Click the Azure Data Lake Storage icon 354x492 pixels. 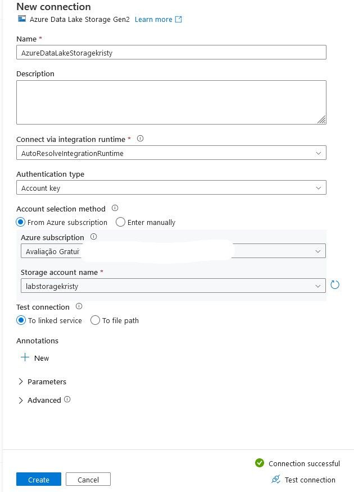22,19
